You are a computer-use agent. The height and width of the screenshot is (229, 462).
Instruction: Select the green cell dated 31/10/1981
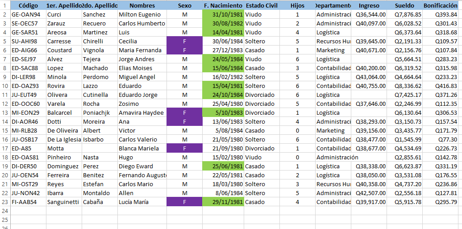click(x=223, y=14)
